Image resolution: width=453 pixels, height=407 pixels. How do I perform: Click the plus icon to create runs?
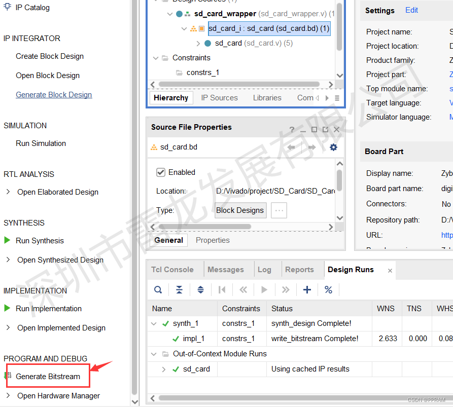(307, 289)
